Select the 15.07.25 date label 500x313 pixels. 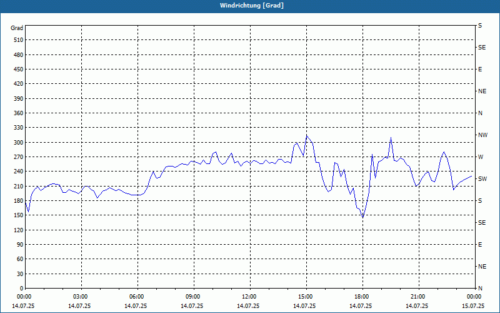tap(473, 305)
